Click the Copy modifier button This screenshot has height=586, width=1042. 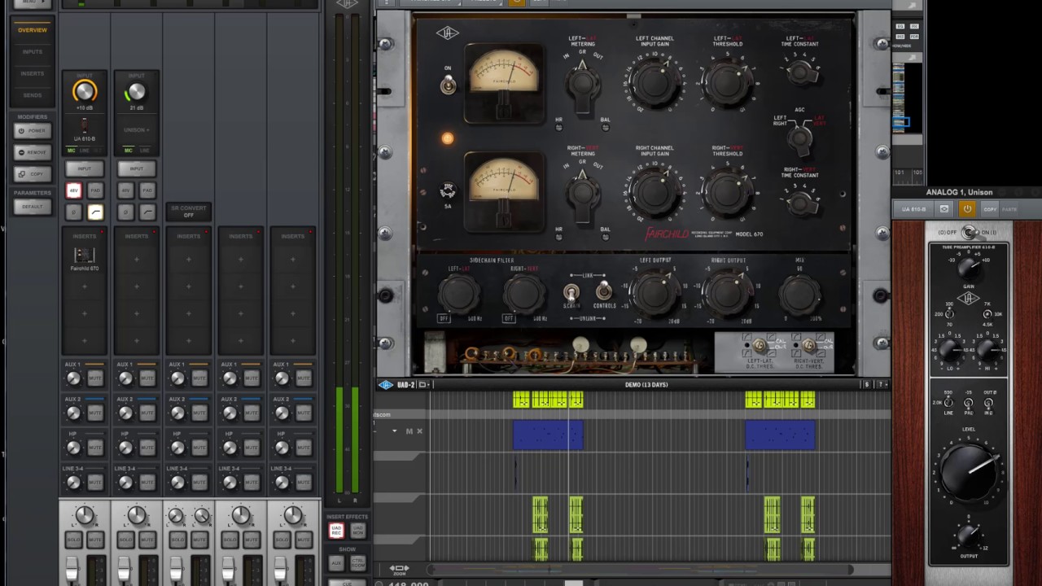33,174
